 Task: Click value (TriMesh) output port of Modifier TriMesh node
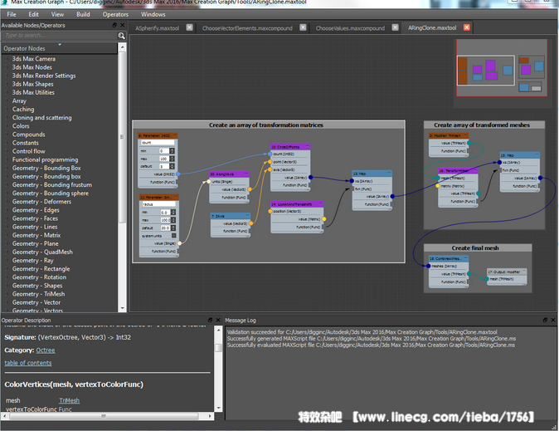[469, 143]
